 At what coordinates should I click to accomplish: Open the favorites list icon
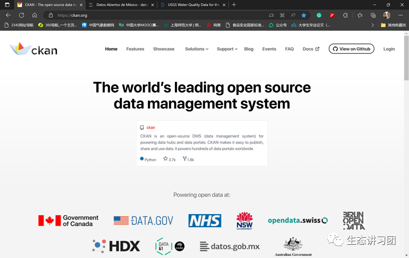point(360,16)
